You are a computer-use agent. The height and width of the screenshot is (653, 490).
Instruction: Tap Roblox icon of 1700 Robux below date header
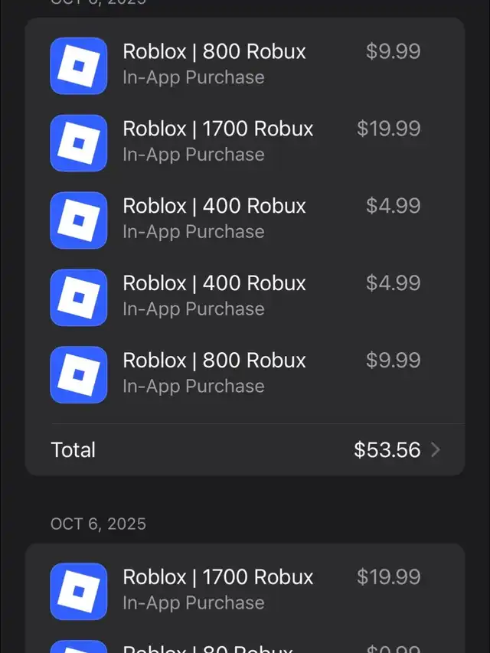pos(78,592)
